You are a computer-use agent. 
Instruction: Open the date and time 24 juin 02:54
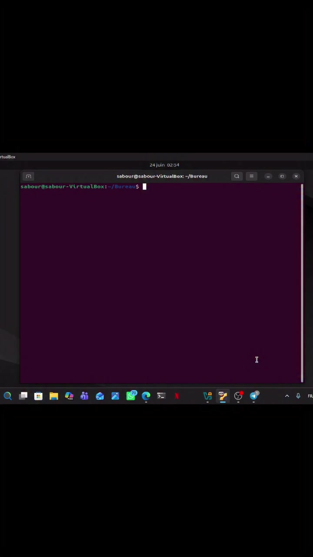[164, 165]
